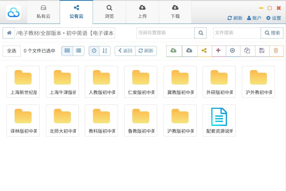Open the 账户 account menu
The width and height of the screenshot is (286, 191).
254,18
